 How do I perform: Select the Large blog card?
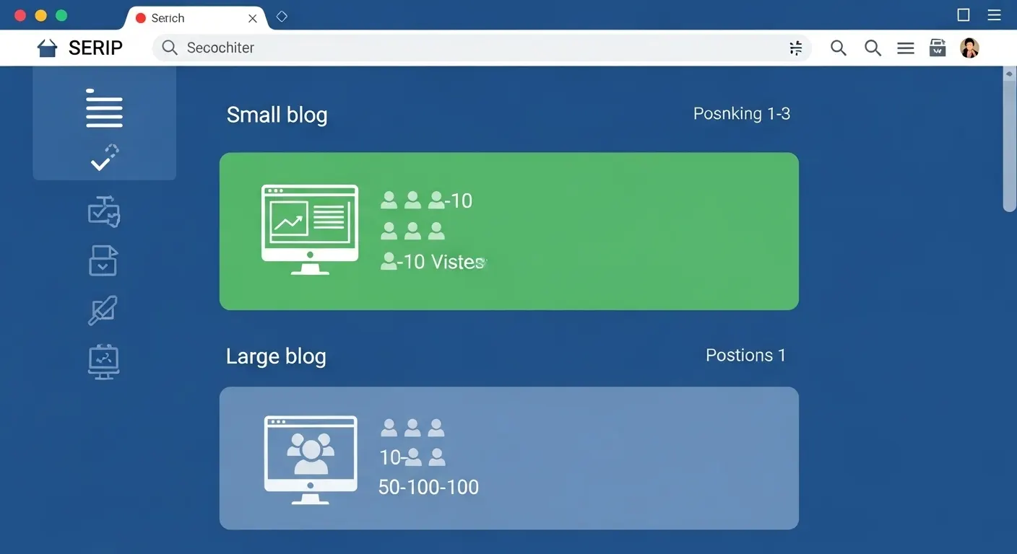508,458
